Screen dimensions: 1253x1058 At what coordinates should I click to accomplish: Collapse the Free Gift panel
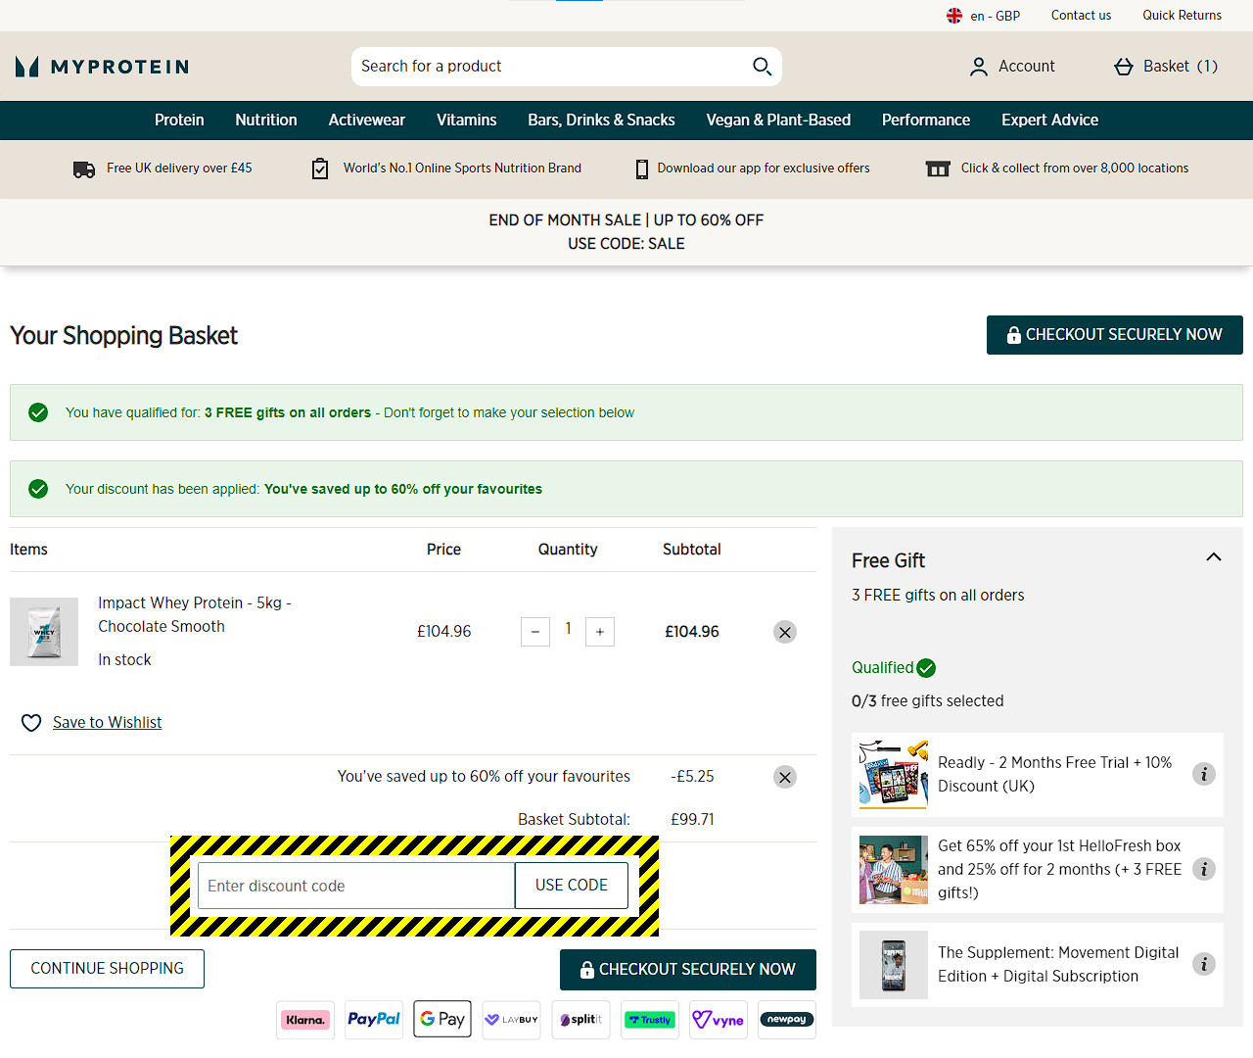1214,557
